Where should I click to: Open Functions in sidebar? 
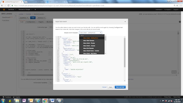pyautogui.click(x=5, y=20)
